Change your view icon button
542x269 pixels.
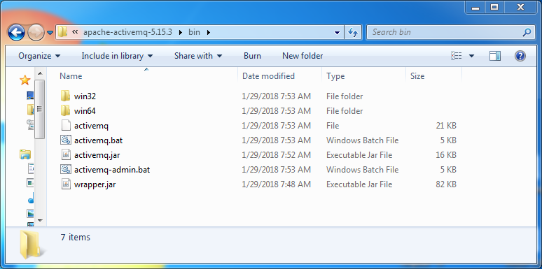tap(457, 56)
